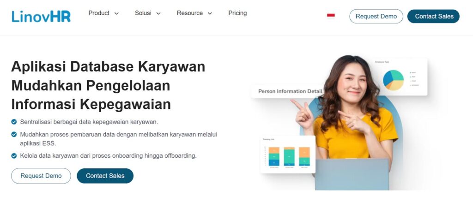The height and width of the screenshot is (208, 473).
Task: Open the Resource menu
Action: pyautogui.click(x=190, y=13)
